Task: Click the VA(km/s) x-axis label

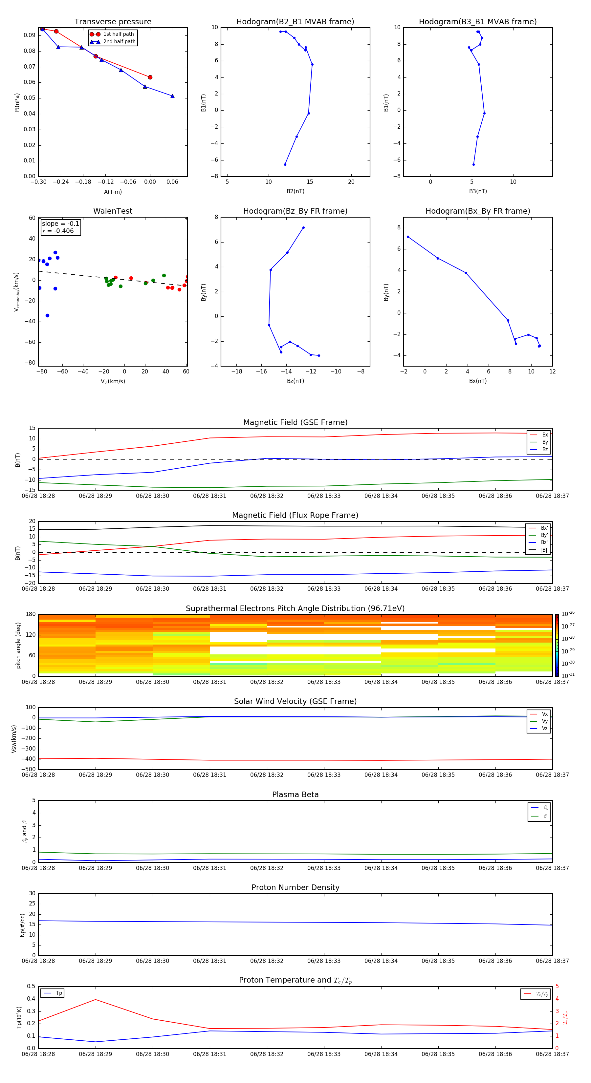Action: (x=113, y=381)
